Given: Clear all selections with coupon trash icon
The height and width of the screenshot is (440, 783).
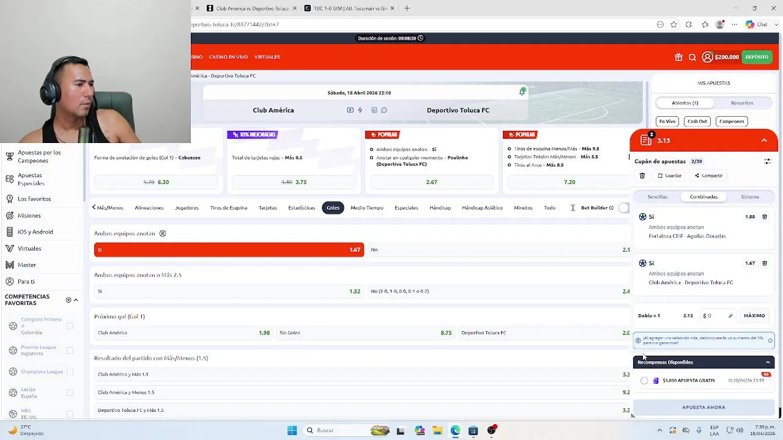Looking at the screenshot, I should [x=642, y=175].
